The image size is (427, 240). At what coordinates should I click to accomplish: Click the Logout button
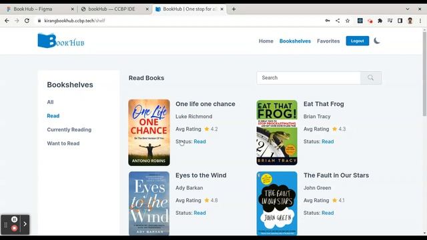tap(358, 41)
